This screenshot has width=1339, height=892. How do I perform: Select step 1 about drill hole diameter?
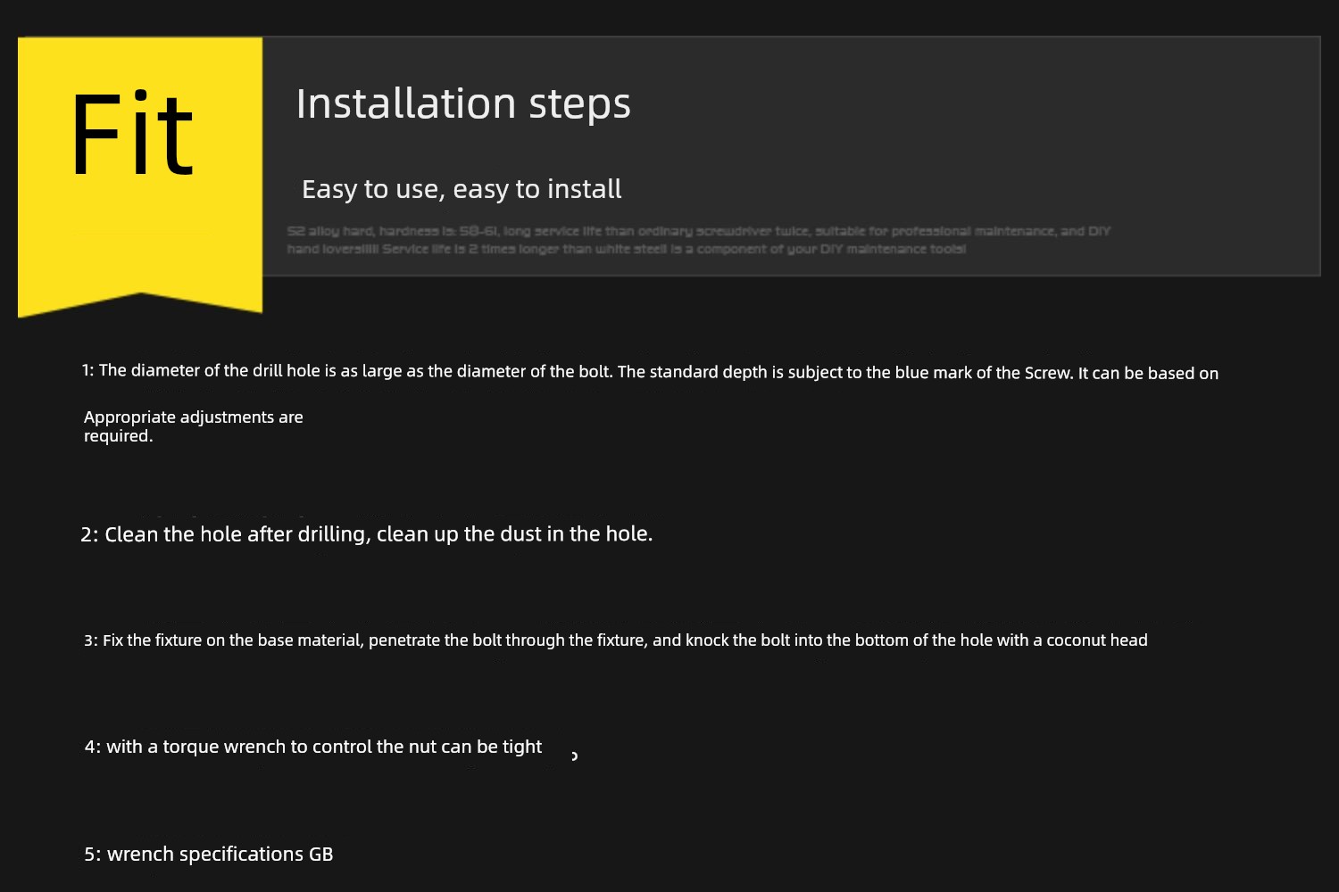coord(650,371)
